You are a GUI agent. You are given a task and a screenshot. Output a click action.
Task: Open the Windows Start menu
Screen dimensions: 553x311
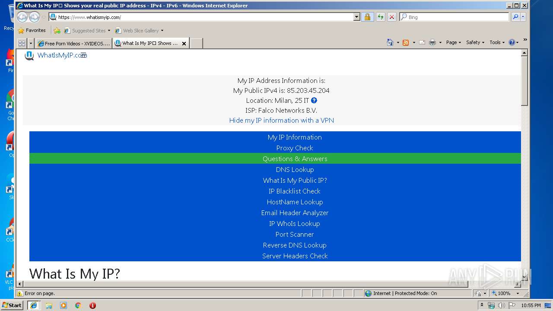pyautogui.click(x=12, y=305)
